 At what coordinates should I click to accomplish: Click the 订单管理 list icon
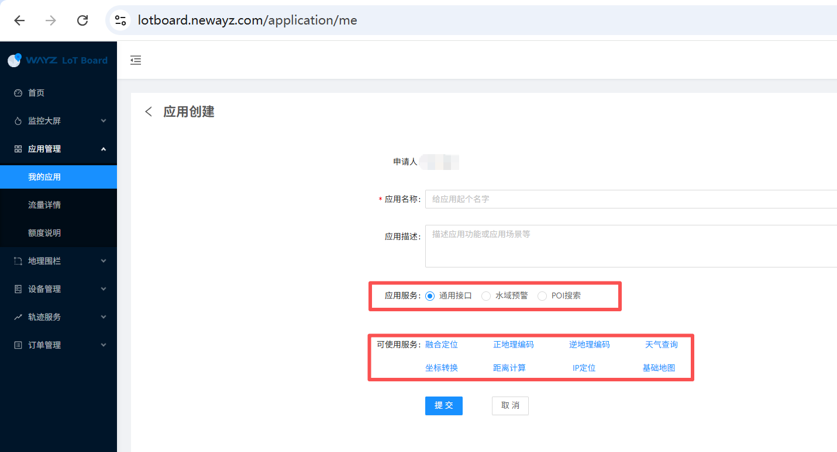(18, 345)
